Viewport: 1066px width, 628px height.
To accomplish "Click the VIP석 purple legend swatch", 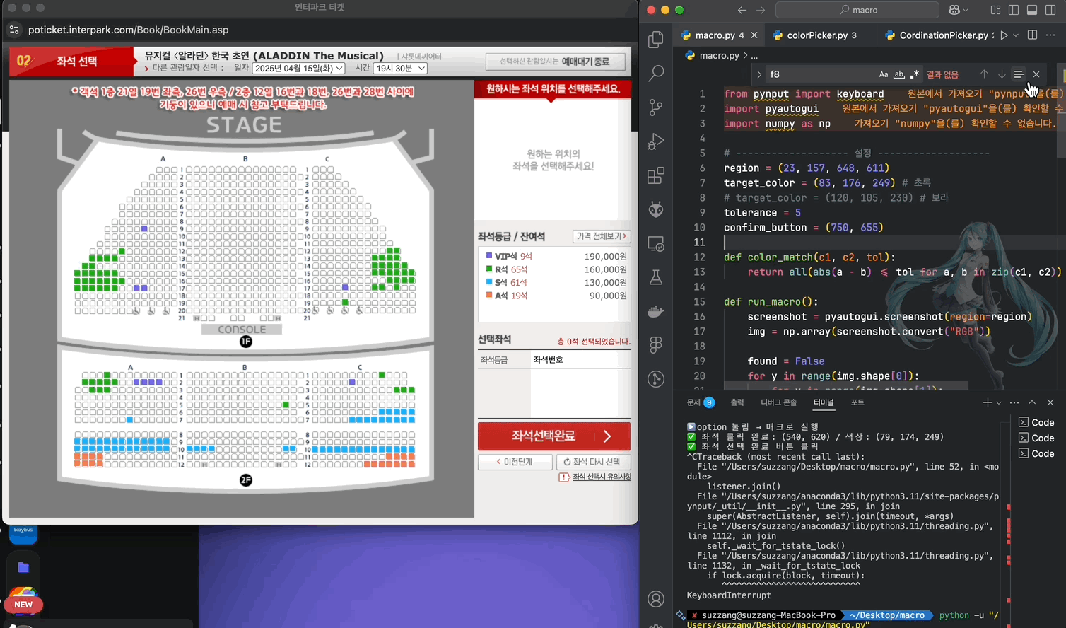I will [489, 256].
